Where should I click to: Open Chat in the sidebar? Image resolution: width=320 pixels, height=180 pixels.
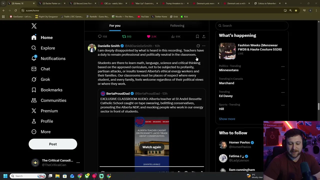click(x=40, y=69)
